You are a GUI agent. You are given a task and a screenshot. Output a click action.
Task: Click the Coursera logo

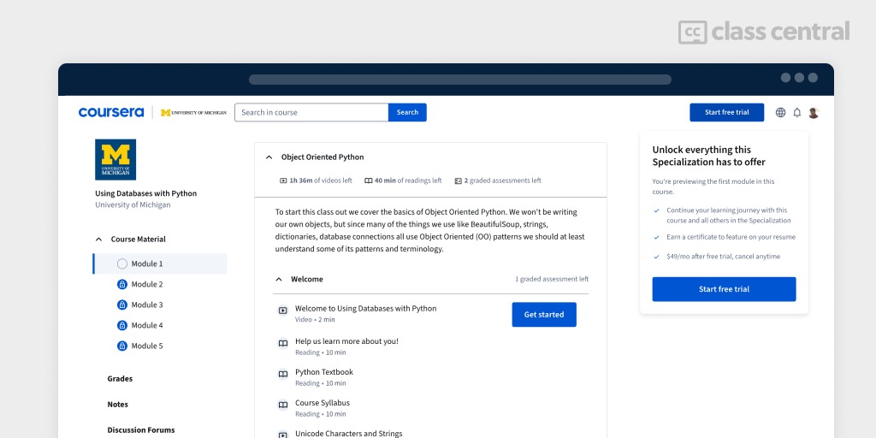point(111,112)
